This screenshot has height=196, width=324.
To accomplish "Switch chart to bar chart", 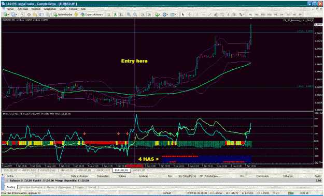I will pos(109,14).
